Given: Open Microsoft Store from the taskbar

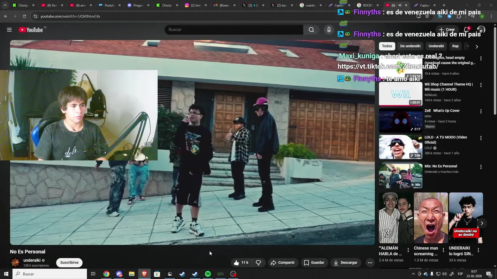Looking at the screenshot, I should (157, 274).
